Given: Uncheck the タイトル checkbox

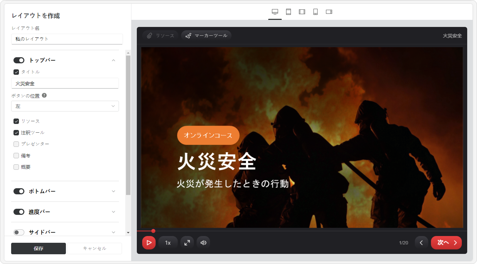Looking at the screenshot, I should pyautogui.click(x=16, y=72).
